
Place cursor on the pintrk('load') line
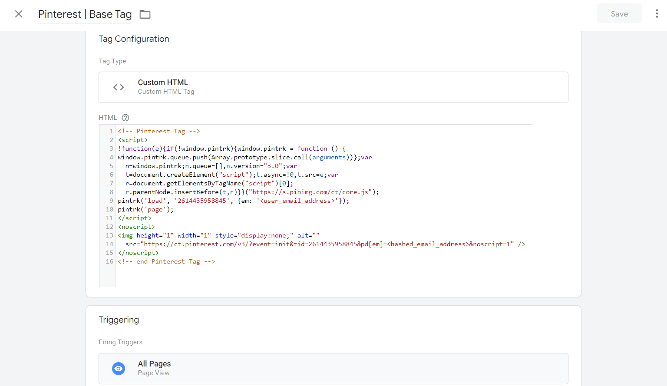point(233,201)
